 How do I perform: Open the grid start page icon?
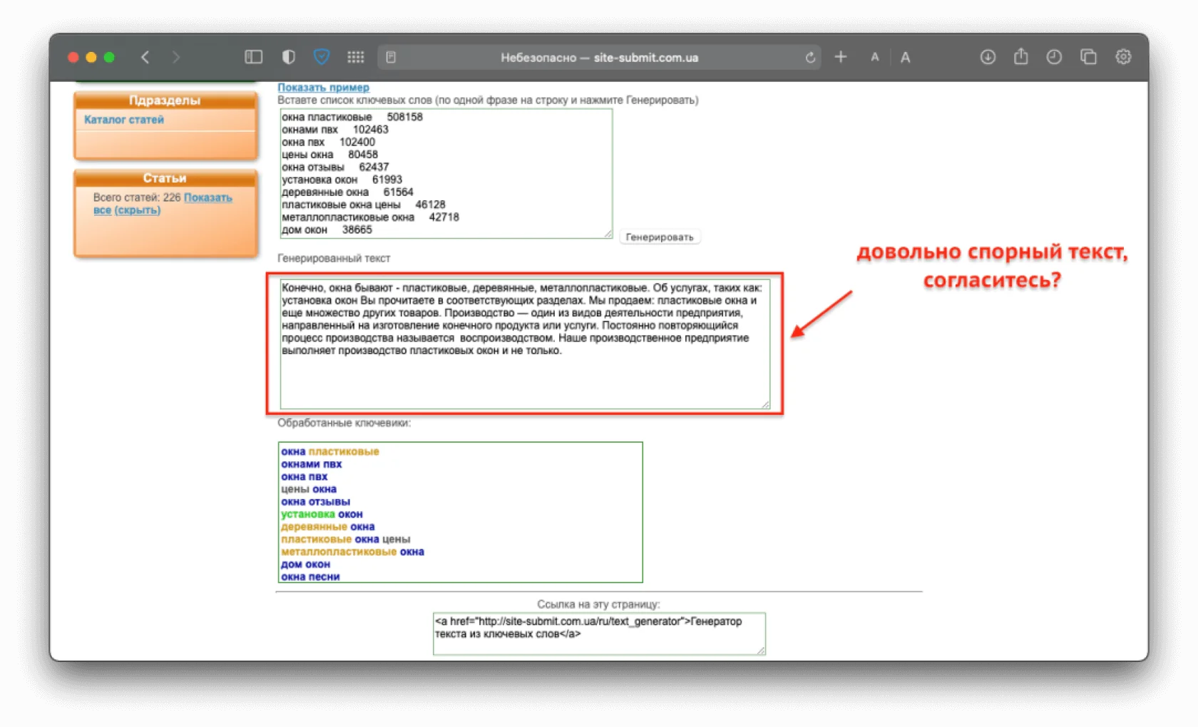pyautogui.click(x=355, y=57)
